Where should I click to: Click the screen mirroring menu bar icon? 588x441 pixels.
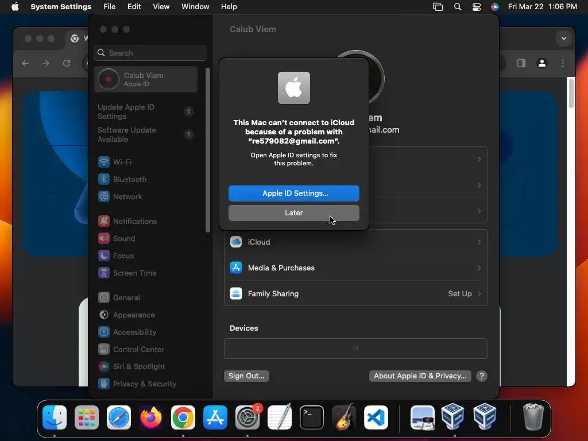(x=438, y=7)
